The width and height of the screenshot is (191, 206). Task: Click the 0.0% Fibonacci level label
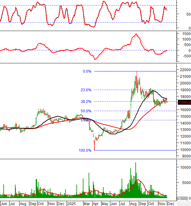(87, 71)
